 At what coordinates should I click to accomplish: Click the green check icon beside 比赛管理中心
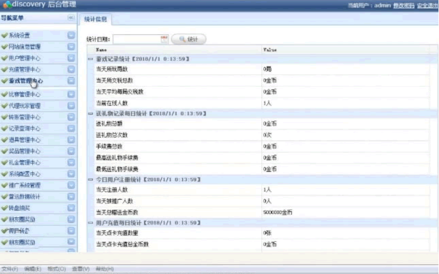(x=5, y=94)
